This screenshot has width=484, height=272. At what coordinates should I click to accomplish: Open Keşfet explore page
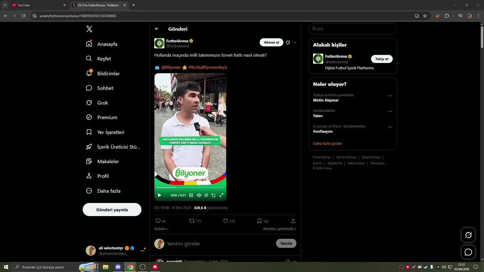click(98, 59)
